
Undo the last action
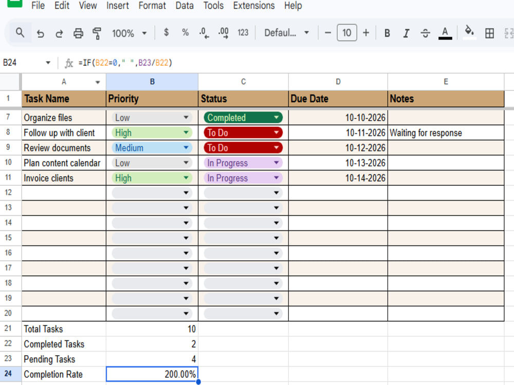pos(40,33)
